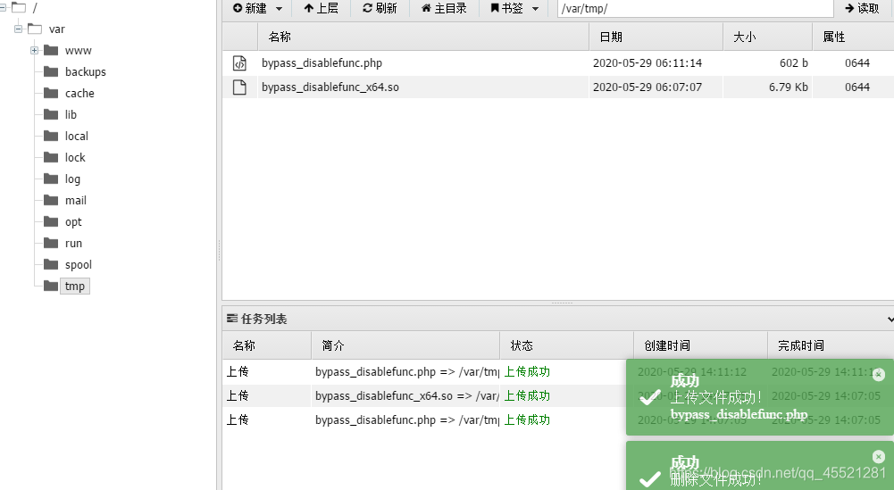The height and width of the screenshot is (490, 894).
Task: Click the backups folder icon
Action: (x=51, y=71)
